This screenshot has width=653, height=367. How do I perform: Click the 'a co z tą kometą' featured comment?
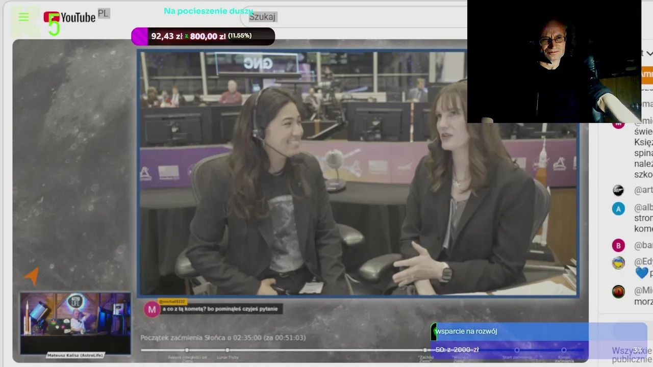tap(220, 309)
